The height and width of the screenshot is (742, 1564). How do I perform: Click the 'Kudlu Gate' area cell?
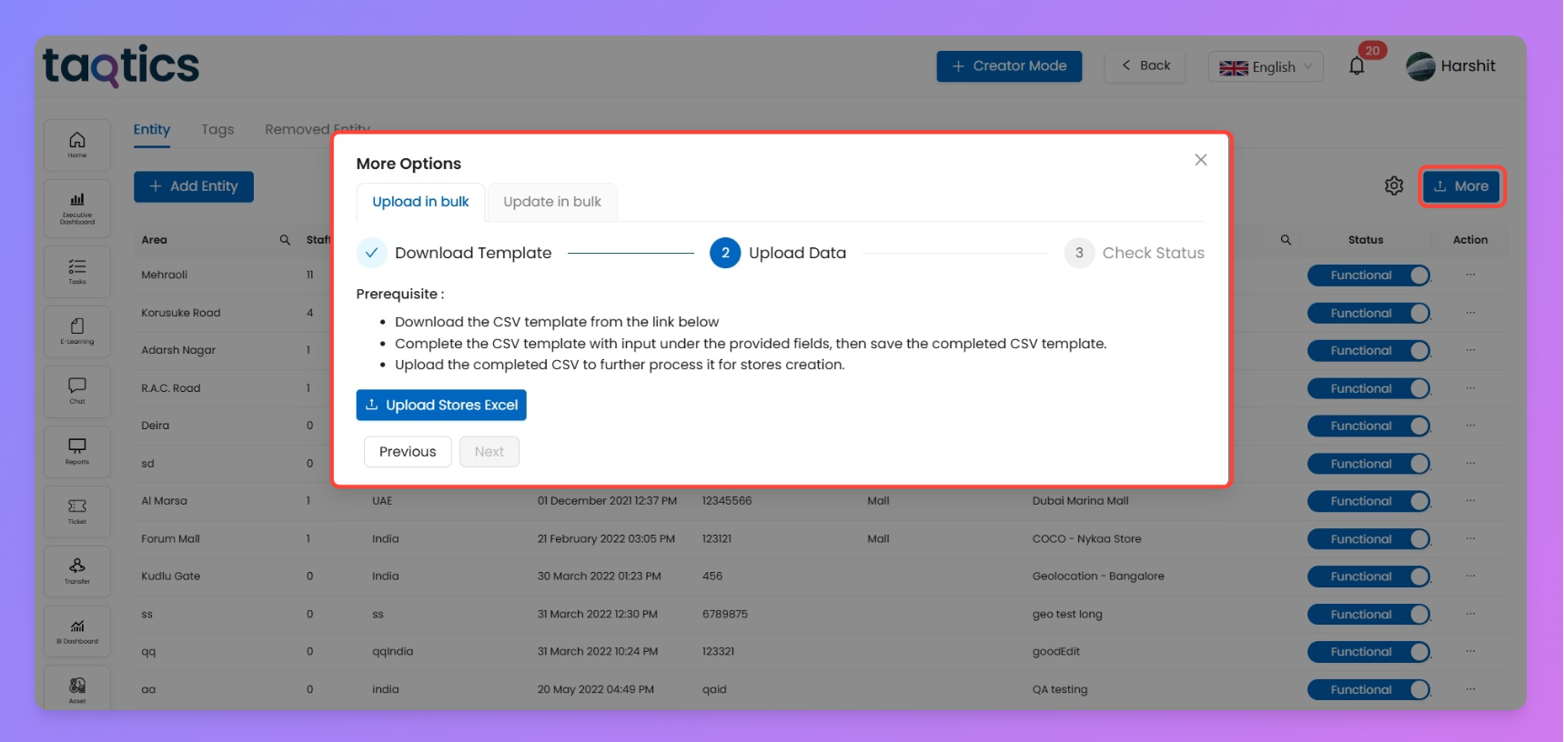coord(171,577)
